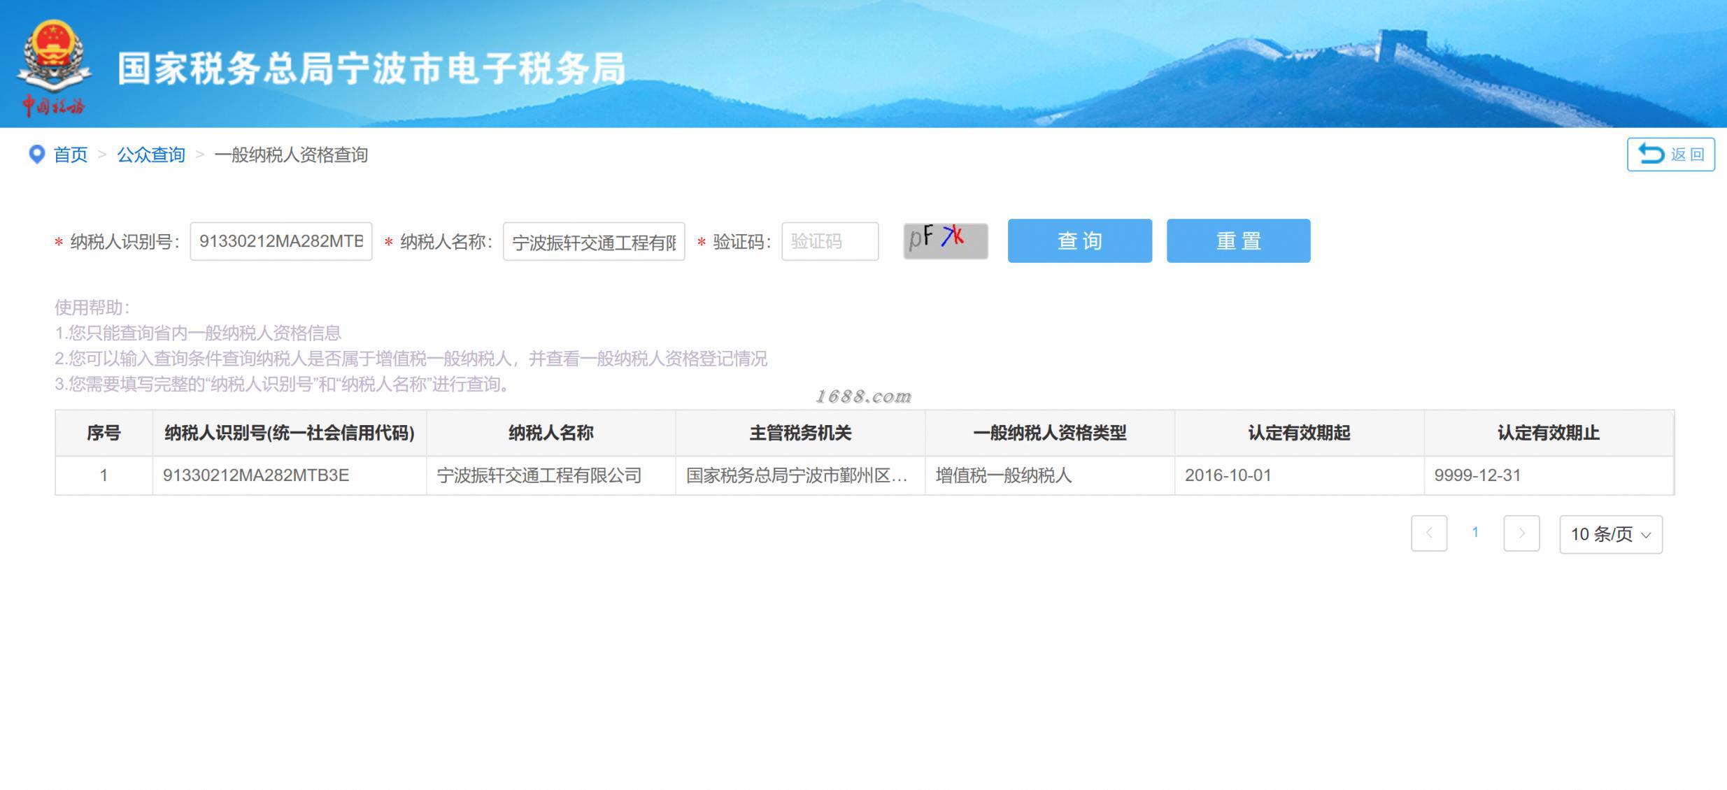Open the 公众查询 breadcrumb link
This screenshot has width=1727, height=790.
click(x=151, y=155)
